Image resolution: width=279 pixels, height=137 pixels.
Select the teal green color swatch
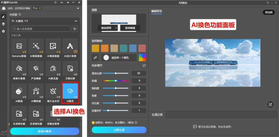coord(123,48)
